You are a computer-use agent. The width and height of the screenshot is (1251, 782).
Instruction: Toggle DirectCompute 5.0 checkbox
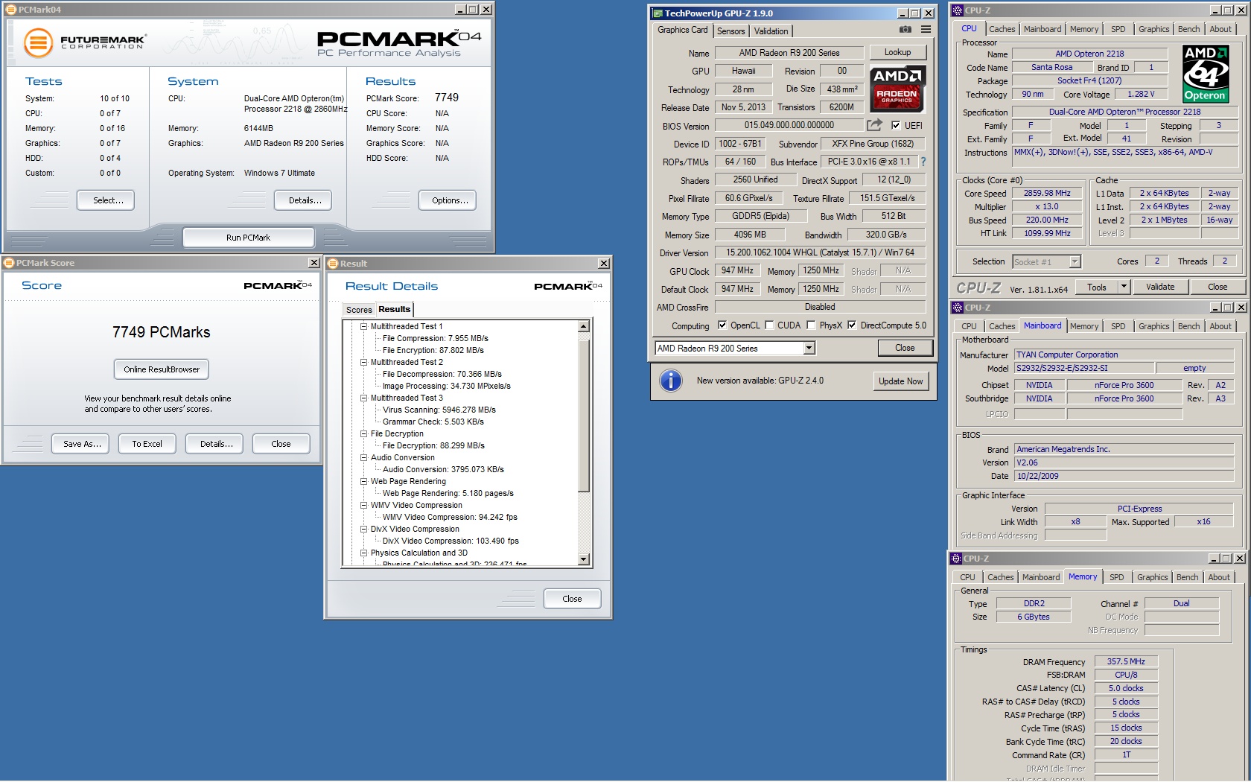click(852, 325)
